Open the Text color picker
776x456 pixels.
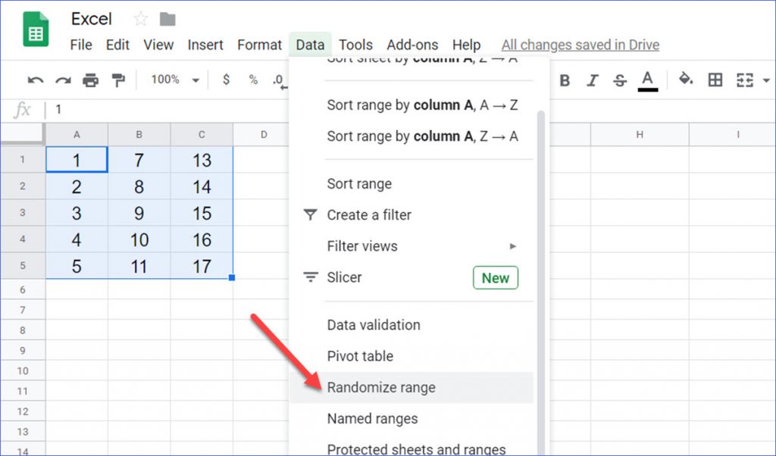tap(646, 80)
